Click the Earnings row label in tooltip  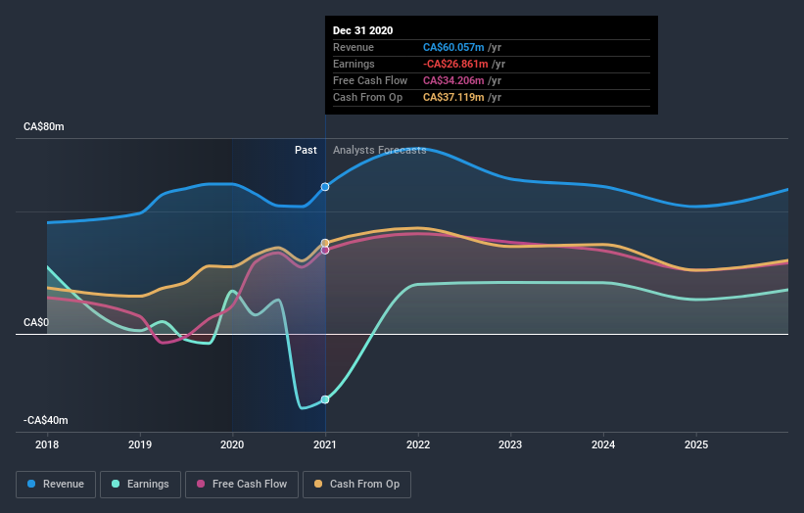pyautogui.click(x=354, y=64)
